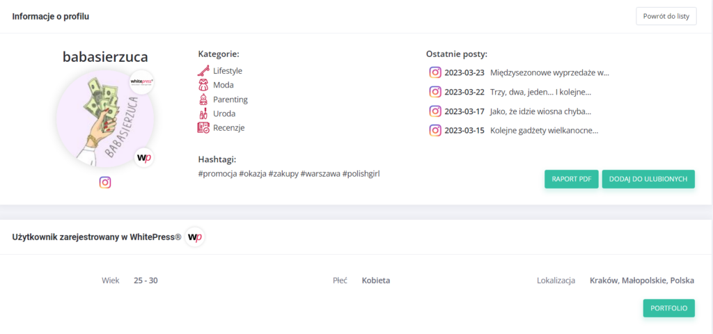Click hashtag #warszawa

(x=320, y=173)
